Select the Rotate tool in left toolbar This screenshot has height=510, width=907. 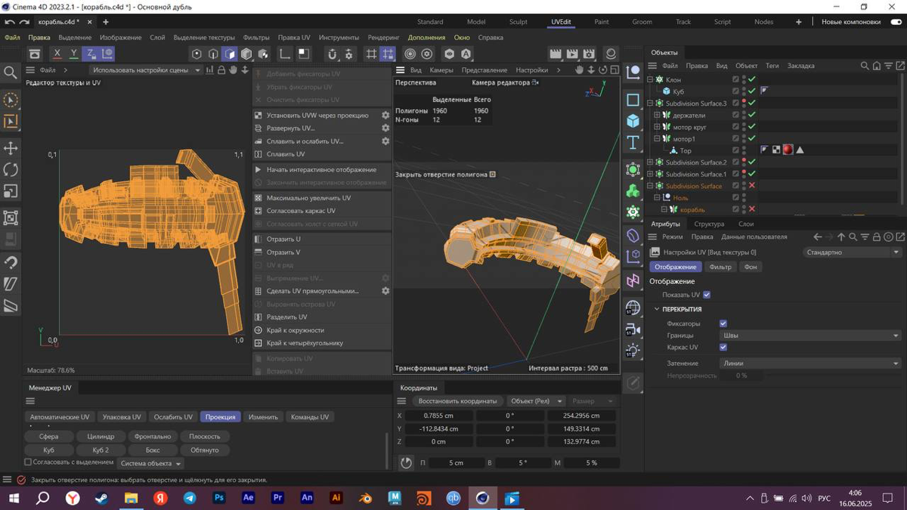11,170
